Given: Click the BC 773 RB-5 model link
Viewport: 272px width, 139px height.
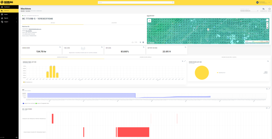Looking at the screenshot, I should 29,31.
